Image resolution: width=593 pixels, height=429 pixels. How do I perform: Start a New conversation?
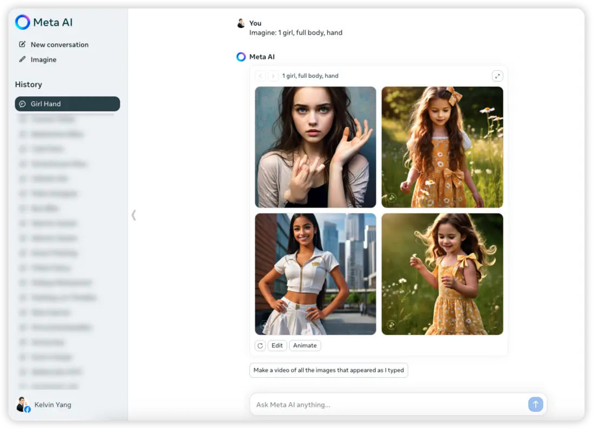point(53,45)
